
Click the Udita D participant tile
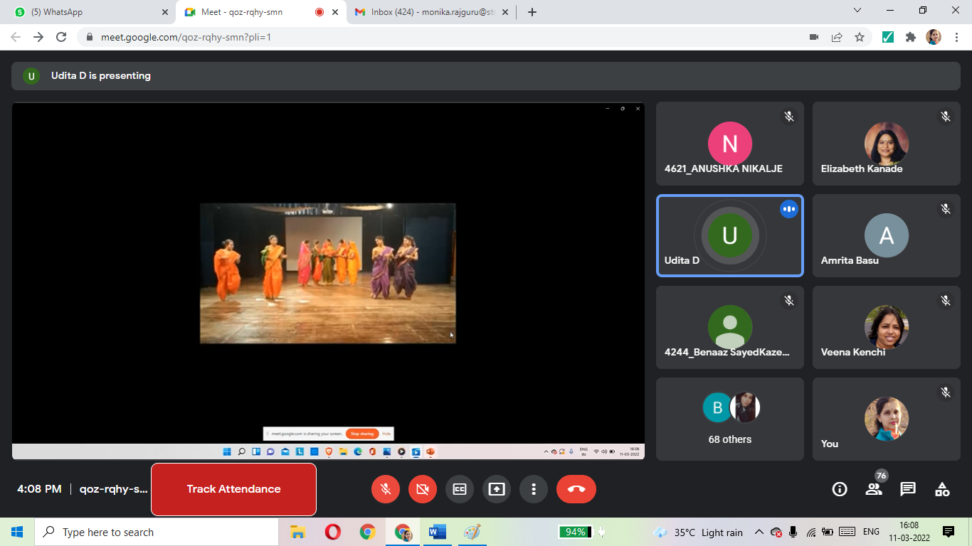coord(729,235)
